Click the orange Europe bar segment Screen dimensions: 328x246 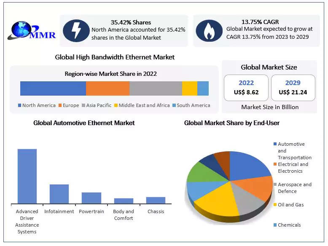pos(108,88)
